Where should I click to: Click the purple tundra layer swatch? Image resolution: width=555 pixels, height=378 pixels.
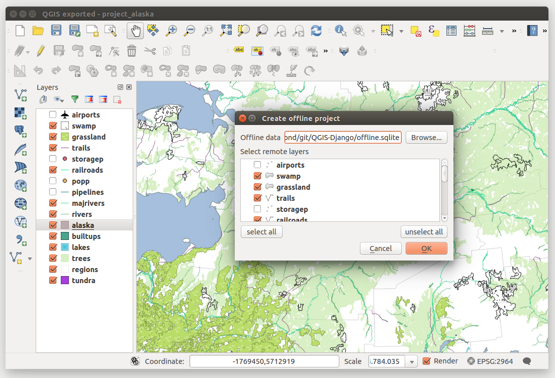click(x=65, y=281)
